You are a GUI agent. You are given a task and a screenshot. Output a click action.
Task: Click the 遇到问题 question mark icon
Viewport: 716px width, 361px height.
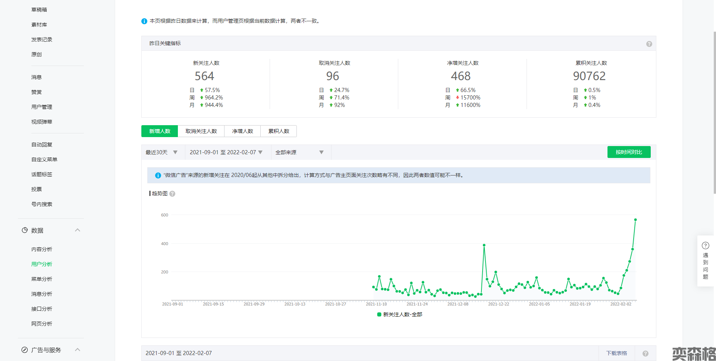[x=705, y=246]
